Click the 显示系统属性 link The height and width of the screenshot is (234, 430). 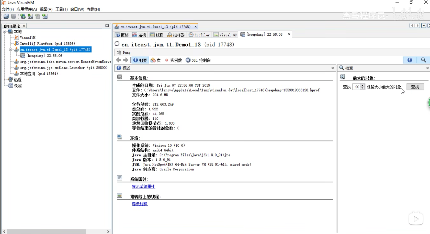click(143, 187)
